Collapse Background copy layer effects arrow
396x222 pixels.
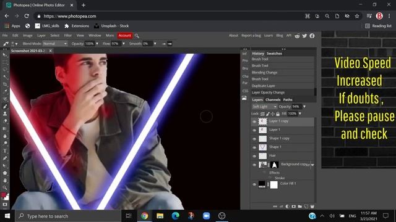coord(312,165)
